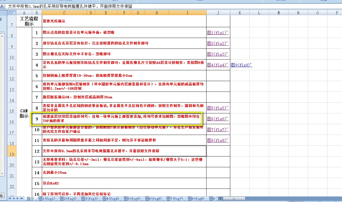
Task: Switch to 图5(fig5) sheet tab
Action: [x=132, y=199]
